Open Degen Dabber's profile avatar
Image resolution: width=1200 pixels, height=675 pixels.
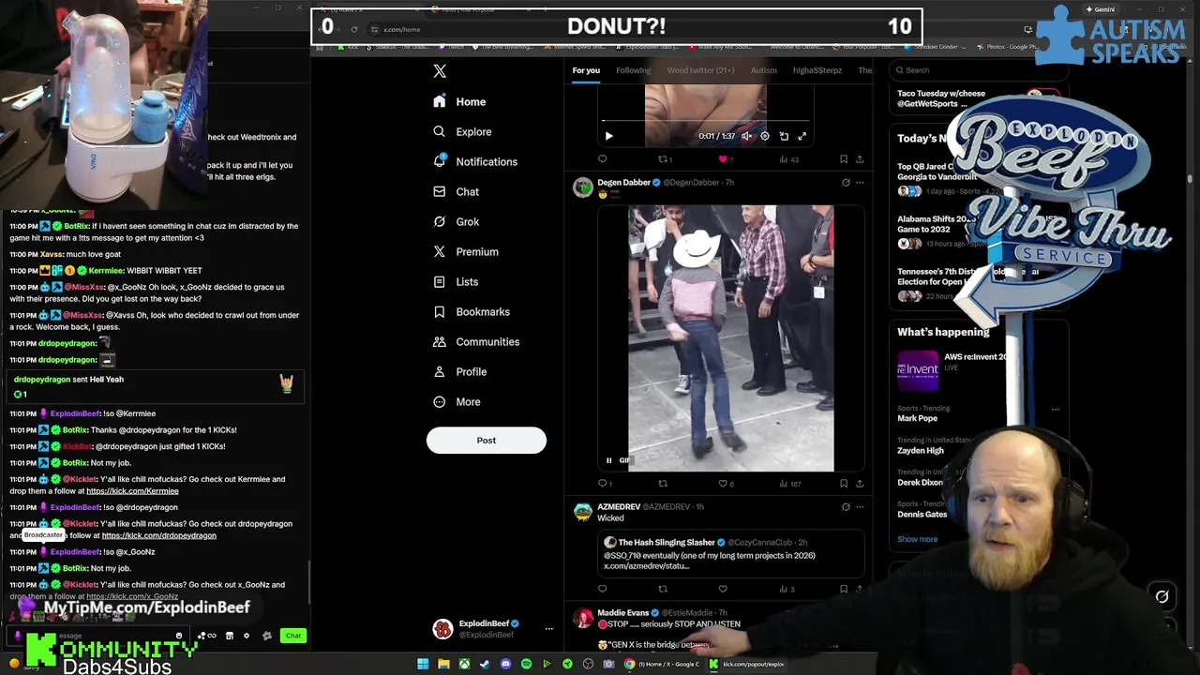point(583,187)
